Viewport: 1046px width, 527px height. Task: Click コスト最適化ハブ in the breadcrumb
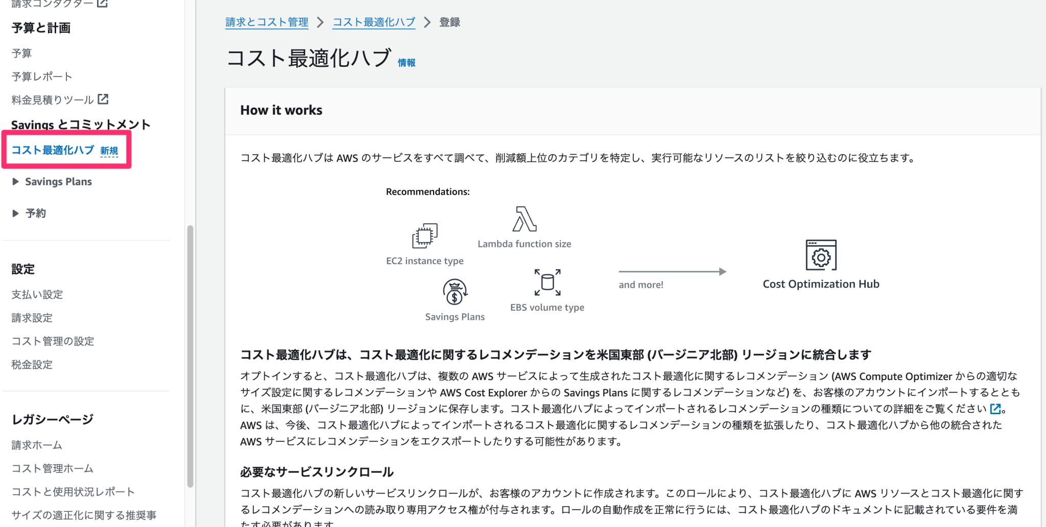click(374, 22)
